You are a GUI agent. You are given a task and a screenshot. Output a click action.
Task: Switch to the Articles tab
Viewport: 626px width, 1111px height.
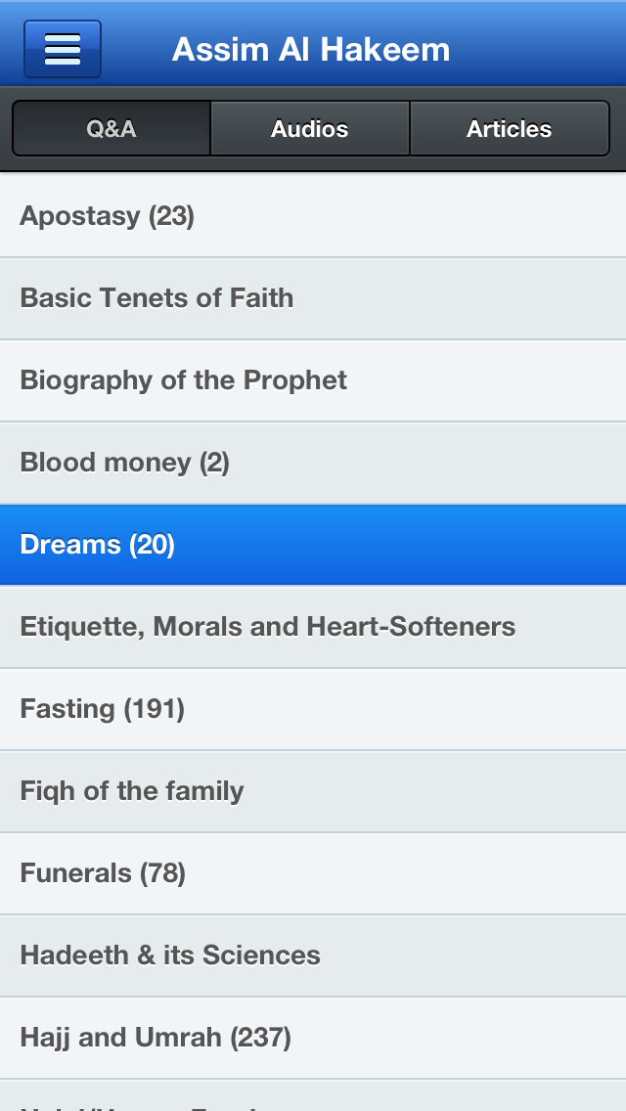tap(509, 129)
